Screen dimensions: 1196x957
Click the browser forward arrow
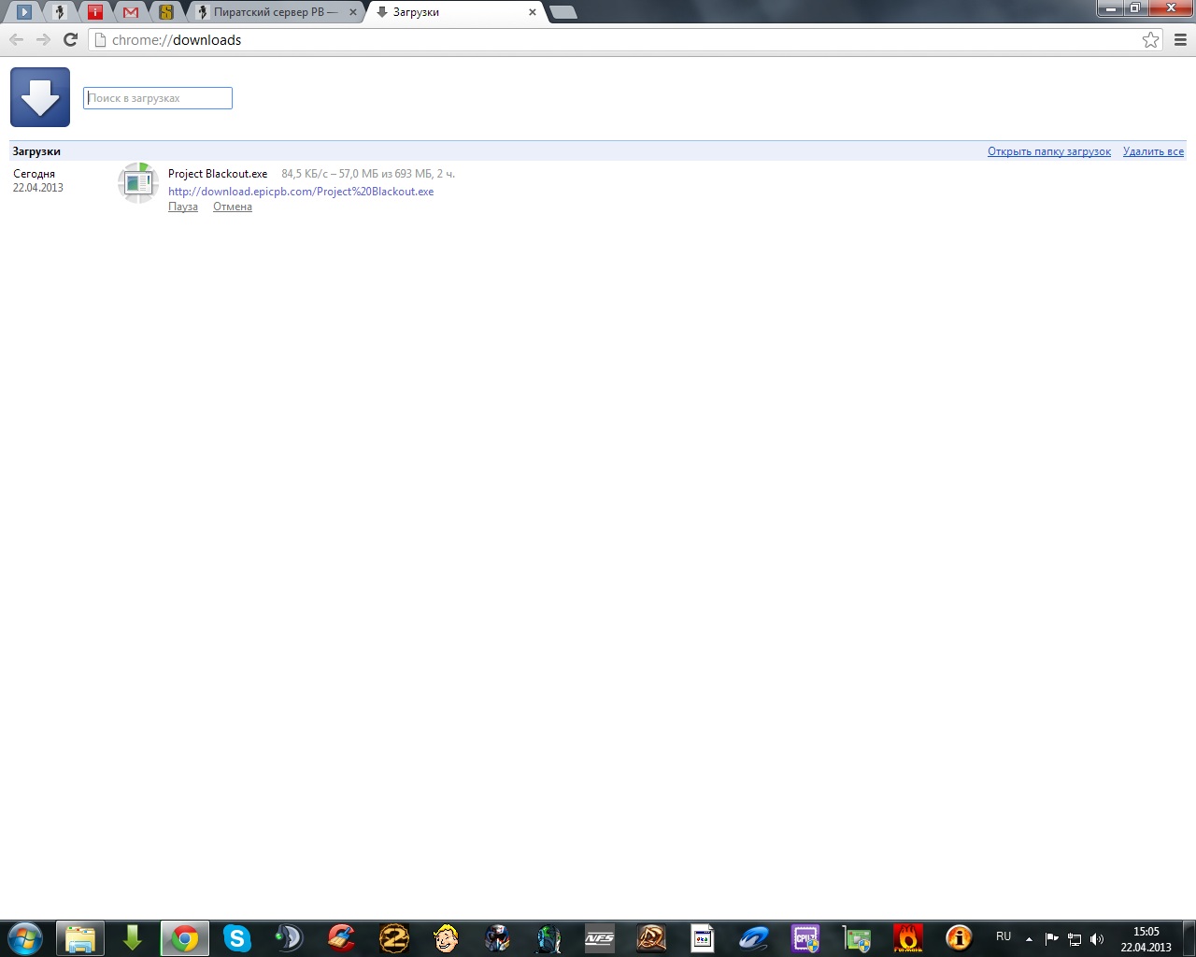tap(43, 39)
